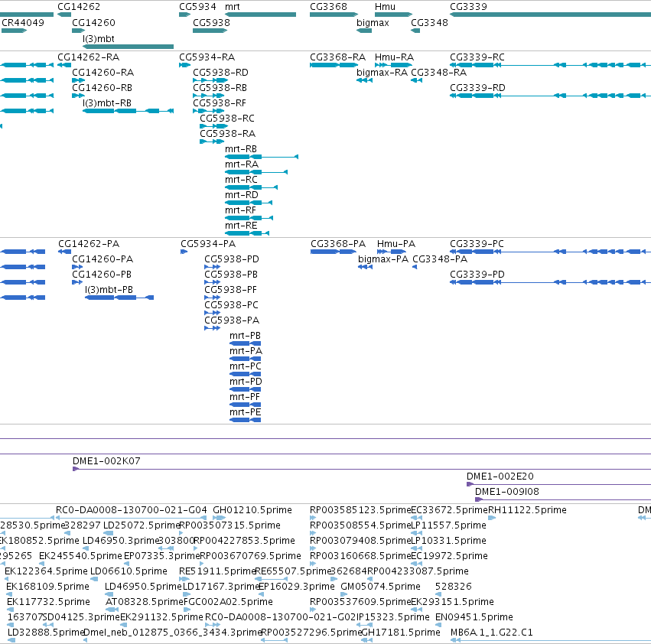Click protein CG5938-PA

(212, 328)
